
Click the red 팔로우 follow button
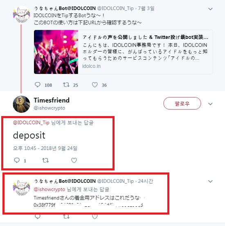182,103
